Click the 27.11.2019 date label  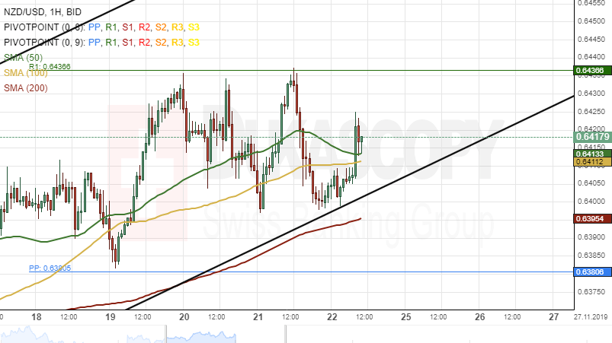tap(593, 316)
